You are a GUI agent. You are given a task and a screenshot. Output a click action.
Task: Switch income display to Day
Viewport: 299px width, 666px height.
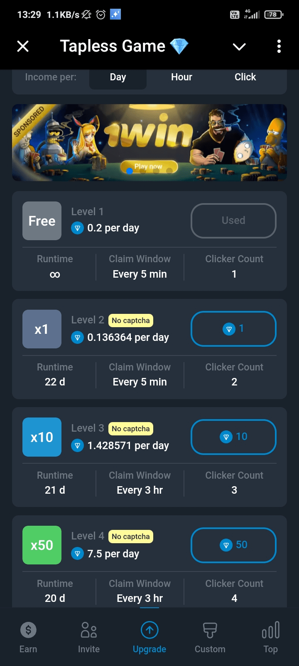click(x=118, y=77)
